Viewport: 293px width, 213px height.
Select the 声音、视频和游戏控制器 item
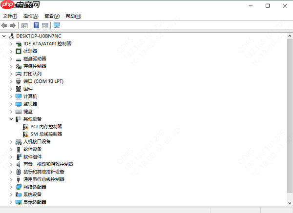tap(48, 164)
